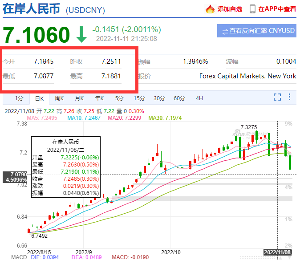Image resolution: width=300 pixels, height=260 pixels.
Task: Click the MACD indicator label below the chart
Action: point(8,257)
